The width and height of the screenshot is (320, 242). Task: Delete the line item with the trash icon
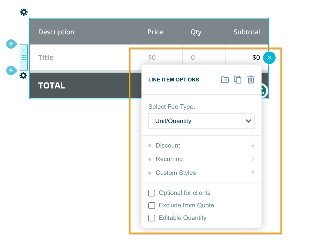(251, 80)
